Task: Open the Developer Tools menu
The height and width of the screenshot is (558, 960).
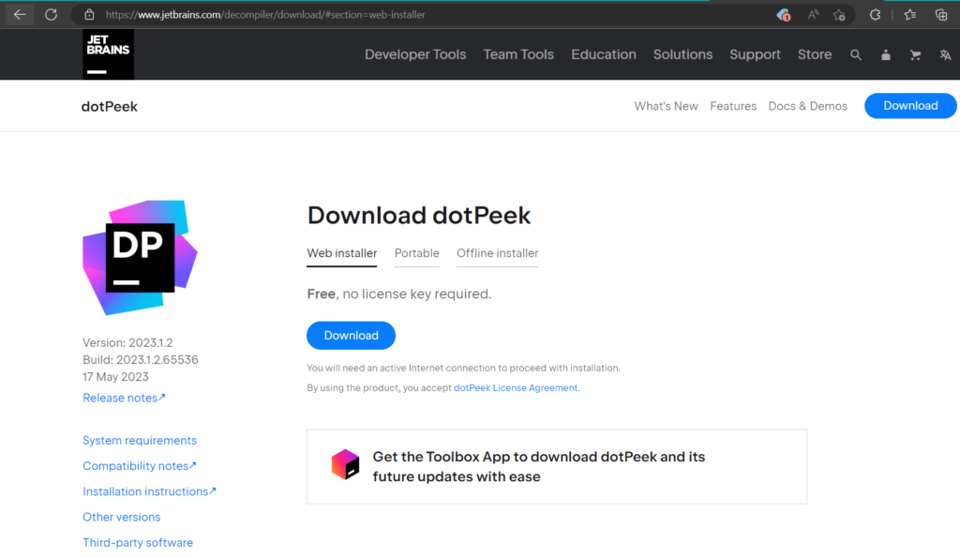Action: [x=415, y=54]
